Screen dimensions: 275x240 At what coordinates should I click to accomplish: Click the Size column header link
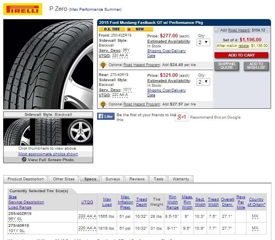(13, 197)
